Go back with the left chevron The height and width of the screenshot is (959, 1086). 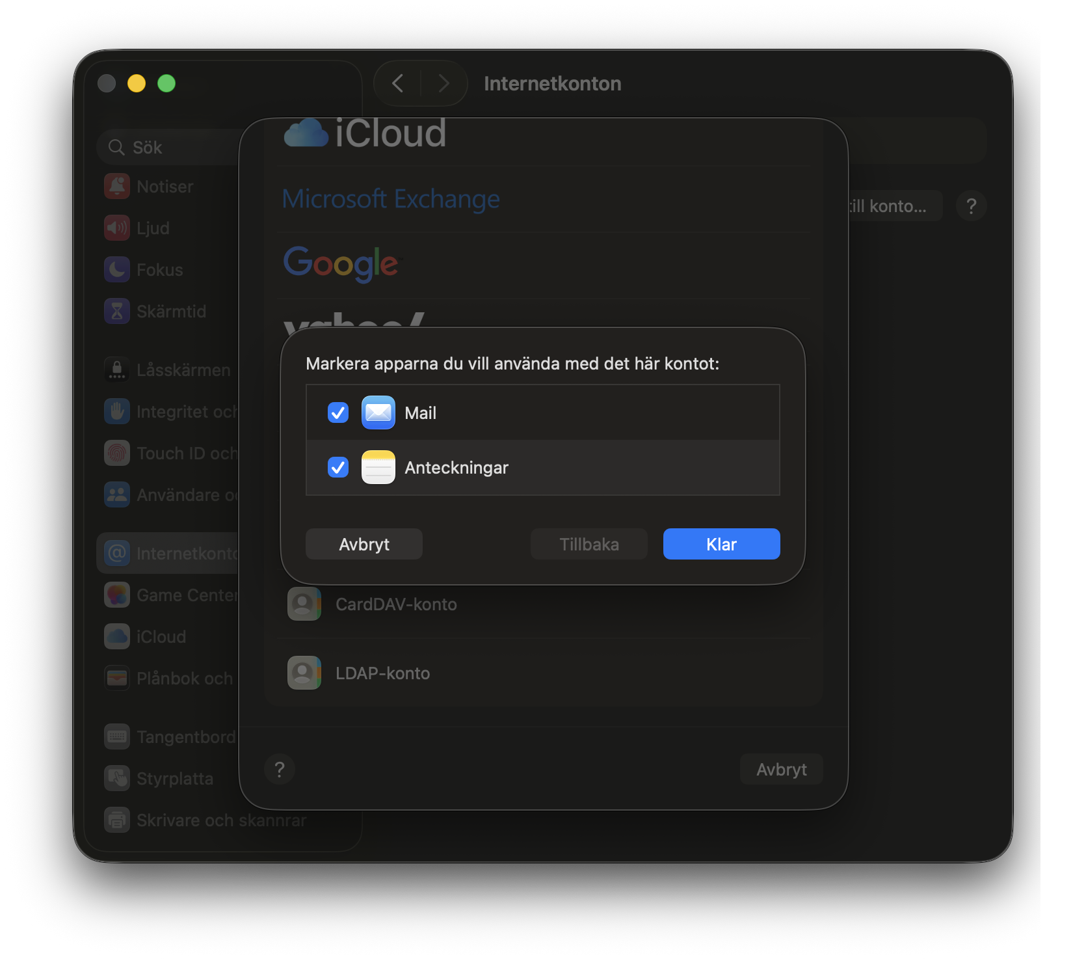point(398,83)
